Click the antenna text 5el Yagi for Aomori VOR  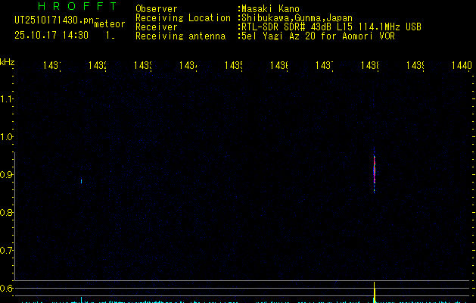point(318,36)
